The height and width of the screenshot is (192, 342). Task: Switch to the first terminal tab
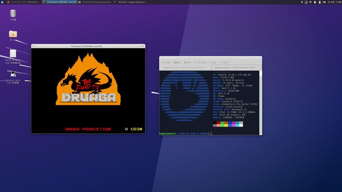[184, 68]
